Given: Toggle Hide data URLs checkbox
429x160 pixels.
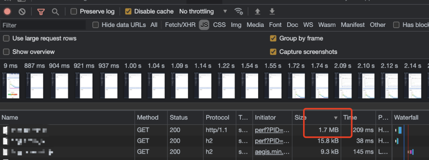Looking at the screenshot, I should (96, 25).
